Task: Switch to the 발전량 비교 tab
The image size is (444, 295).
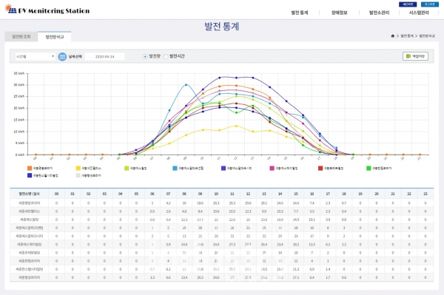Action: (x=54, y=37)
